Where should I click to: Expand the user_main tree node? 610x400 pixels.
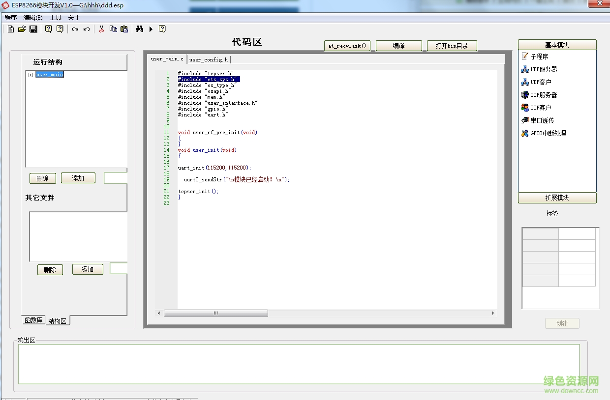[30, 74]
